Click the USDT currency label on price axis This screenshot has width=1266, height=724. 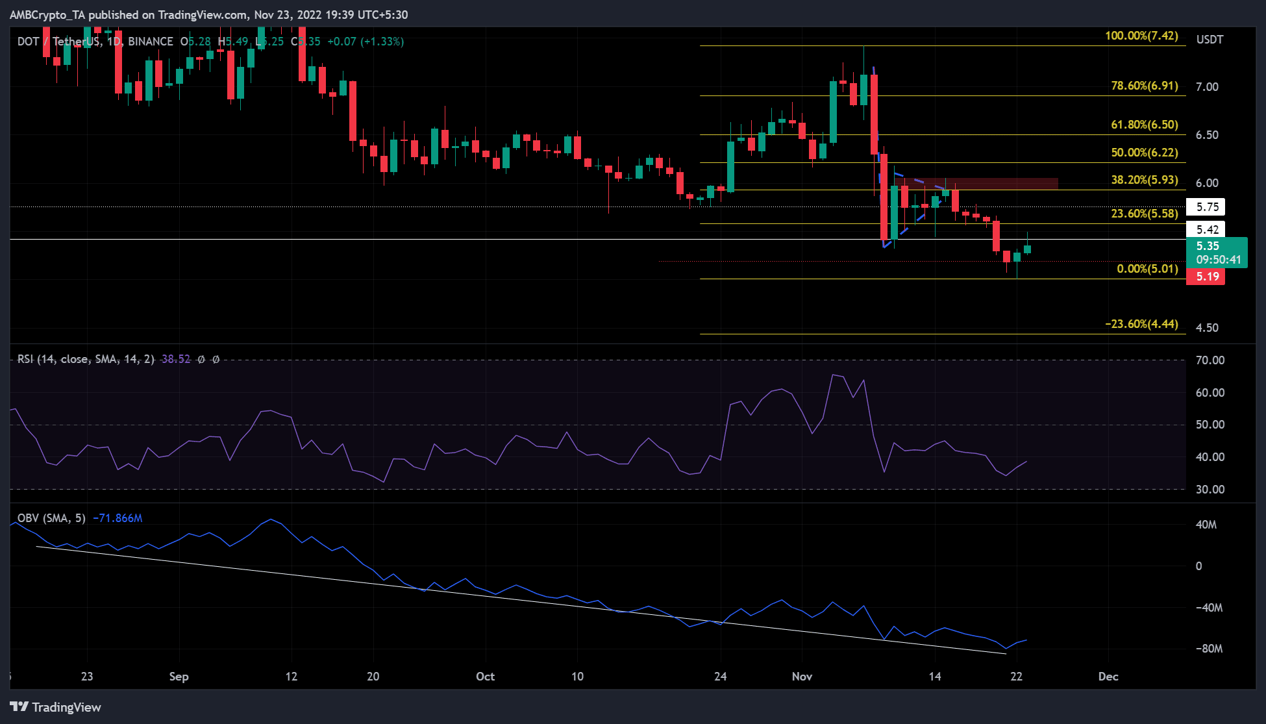click(1210, 40)
